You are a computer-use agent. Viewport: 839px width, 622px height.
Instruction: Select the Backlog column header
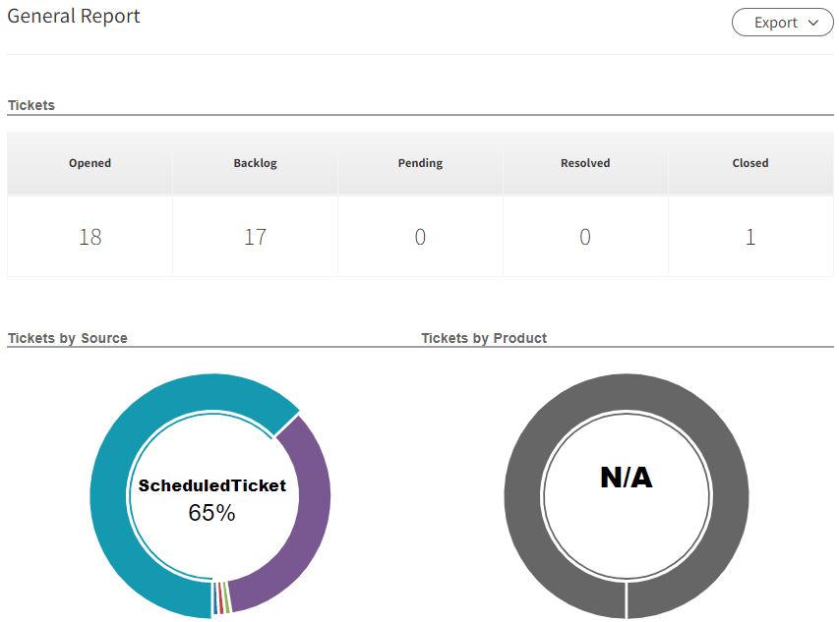pos(255,163)
